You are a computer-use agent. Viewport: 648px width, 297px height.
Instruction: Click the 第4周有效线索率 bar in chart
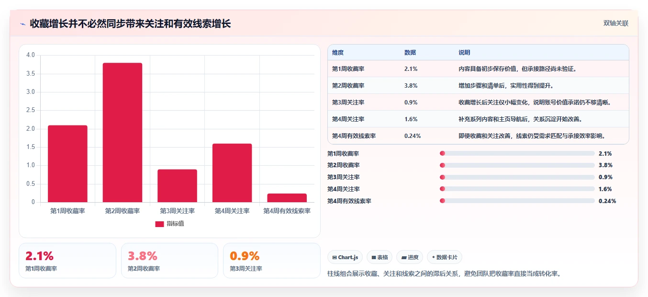[x=287, y=198]
